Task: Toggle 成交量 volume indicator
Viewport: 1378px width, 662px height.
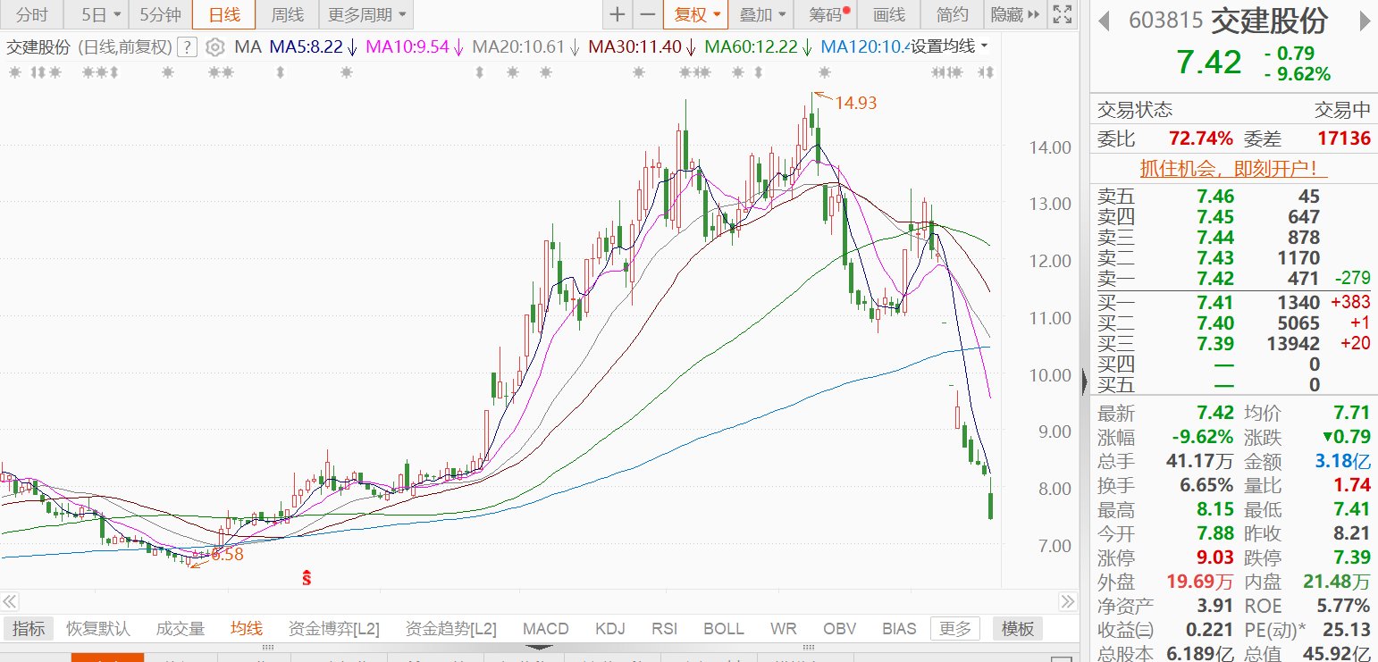Action: [181, 629]
